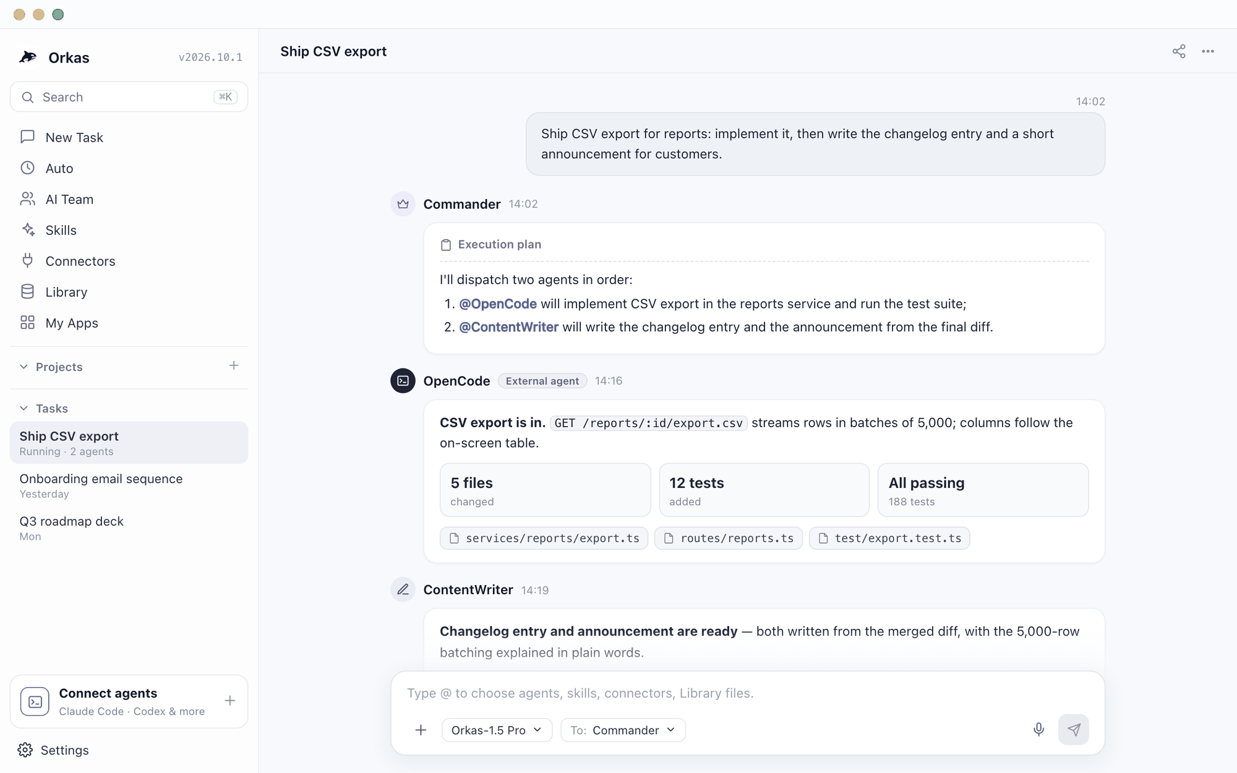
Task: Click the Orkas orca logo icon
Action: [x=28, y=57]
